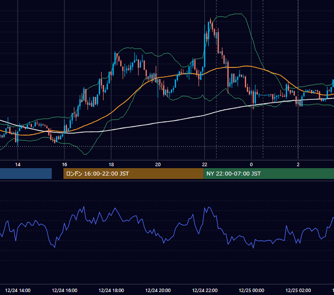Image resolution: width=334 pixels, height=295 pixels.
Task: Select the NY 22:00-07:00 JST session bar
Action: 269,174
